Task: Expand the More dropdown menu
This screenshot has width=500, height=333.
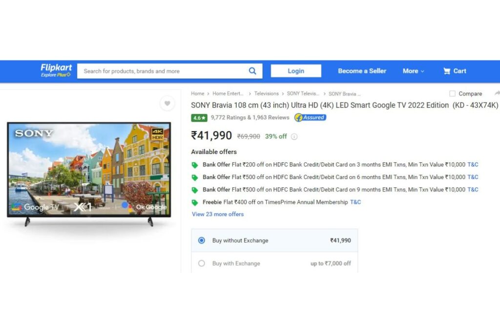Action: coord(413,71)
